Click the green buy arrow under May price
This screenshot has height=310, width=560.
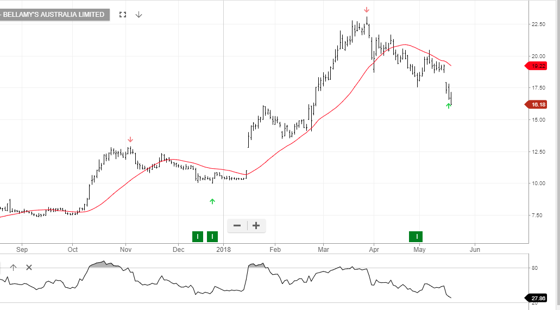tap(449, 106)
